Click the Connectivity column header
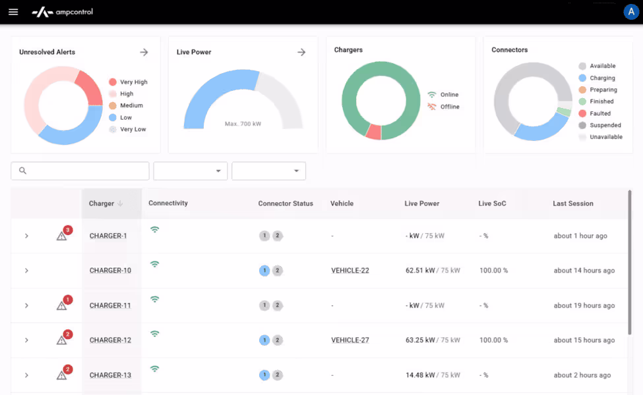The height and width of the screenshot is (395, 643). (168, 203)
